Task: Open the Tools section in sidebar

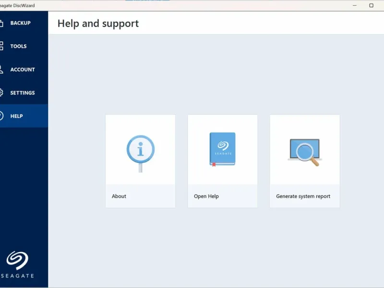Action: point(24,46)
